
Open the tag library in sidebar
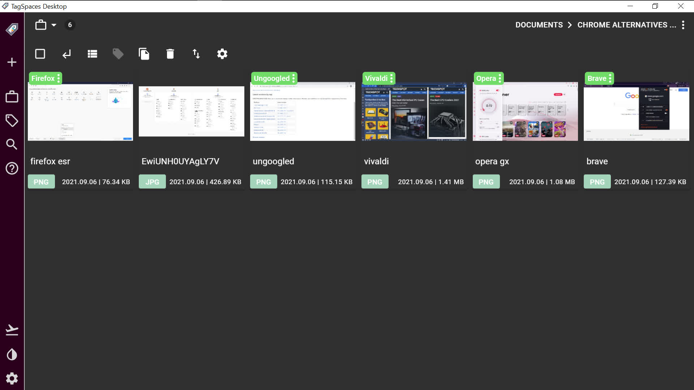coord(12,121)
